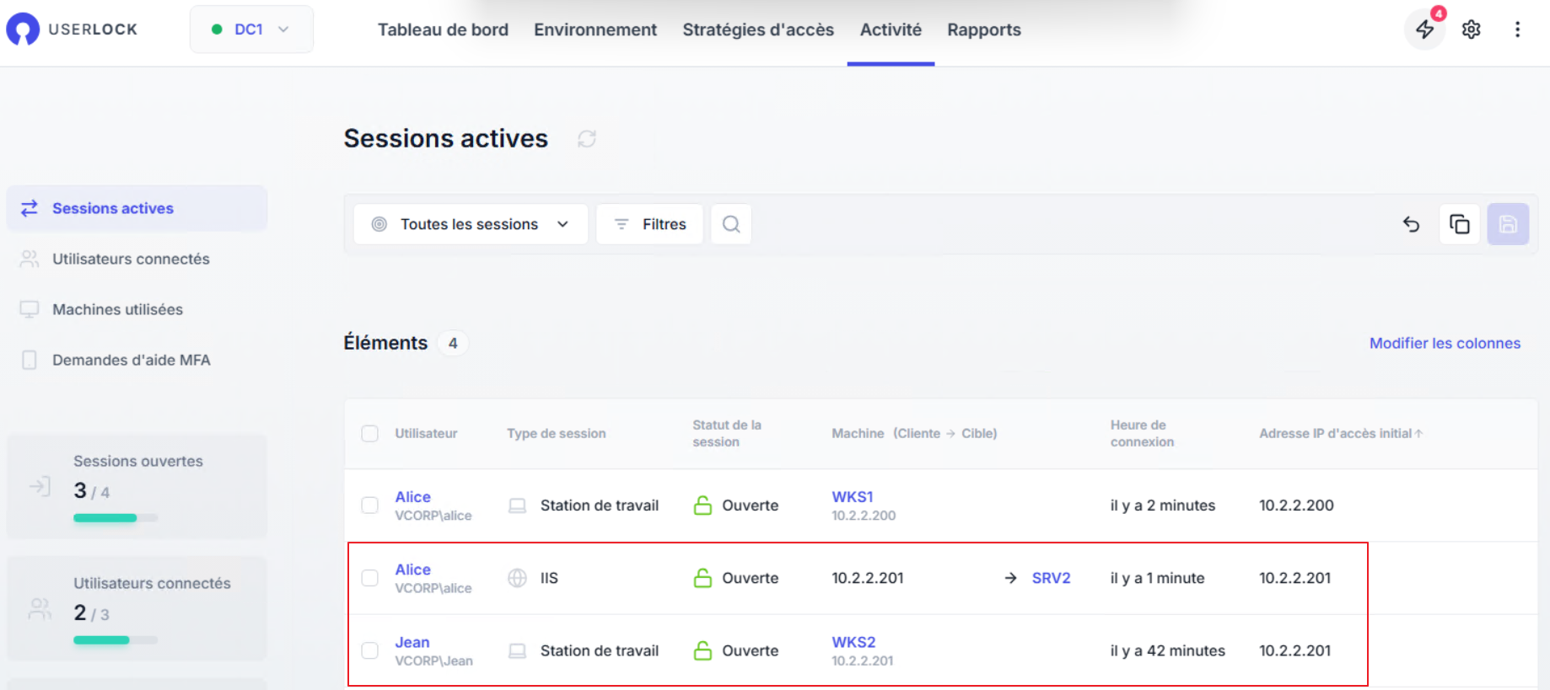
Task: Open the search magnifier icon
Action: pyautogui.click(x=731, y=224)
